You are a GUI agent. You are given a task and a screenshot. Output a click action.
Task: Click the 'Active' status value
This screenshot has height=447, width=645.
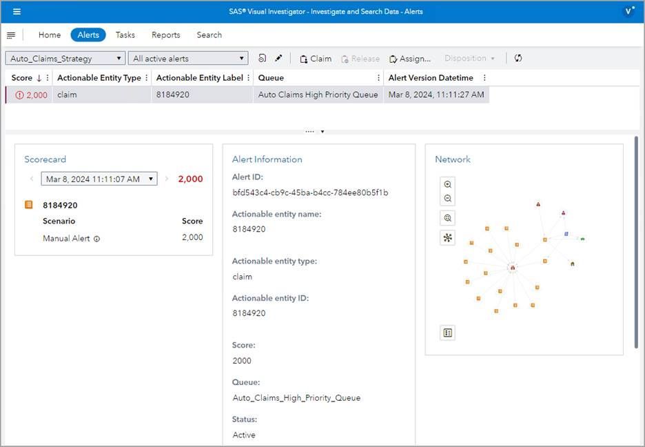(244, 435)
